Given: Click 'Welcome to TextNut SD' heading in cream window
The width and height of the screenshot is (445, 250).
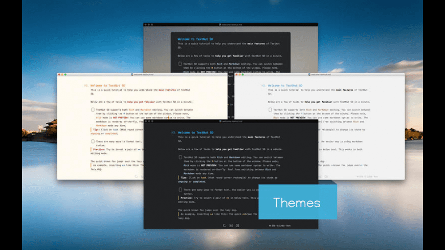Looking at the screenshot, I should 107,86.
